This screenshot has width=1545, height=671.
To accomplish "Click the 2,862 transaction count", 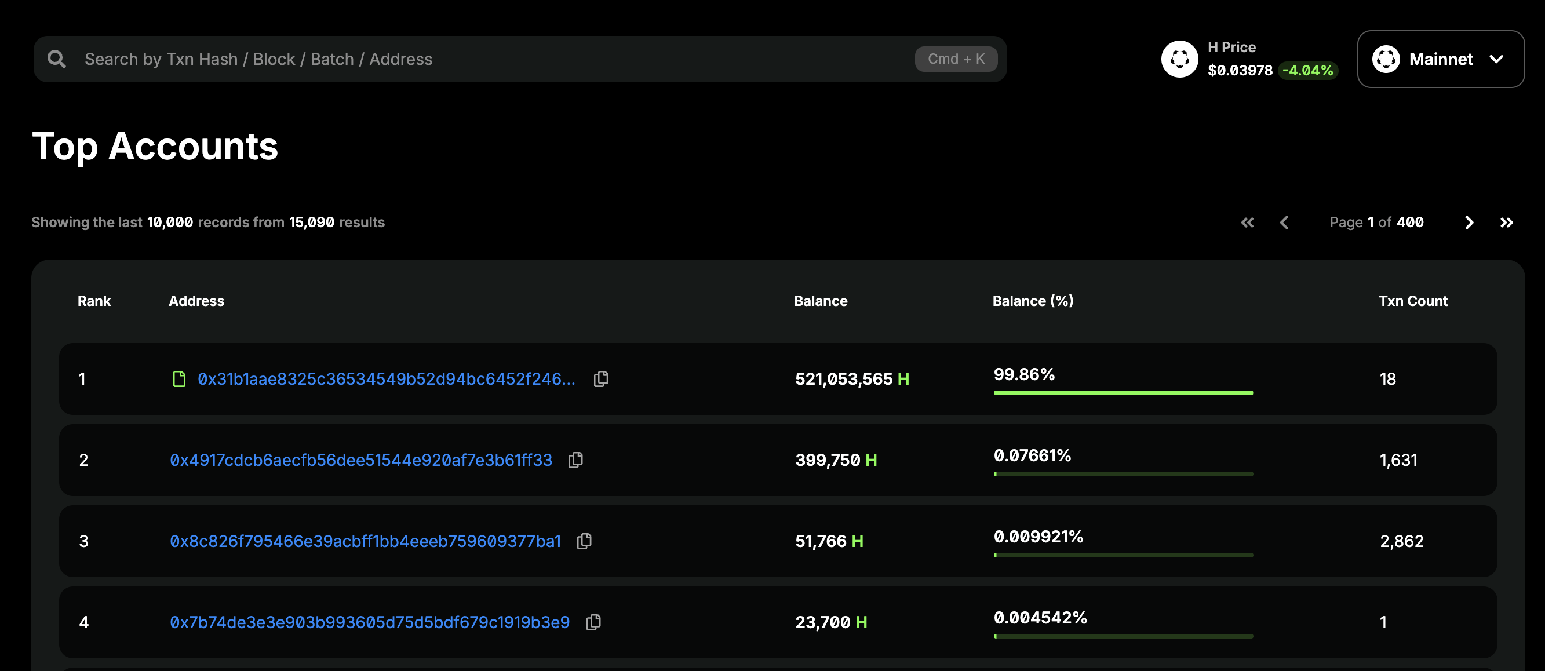I will [1402, 541].
